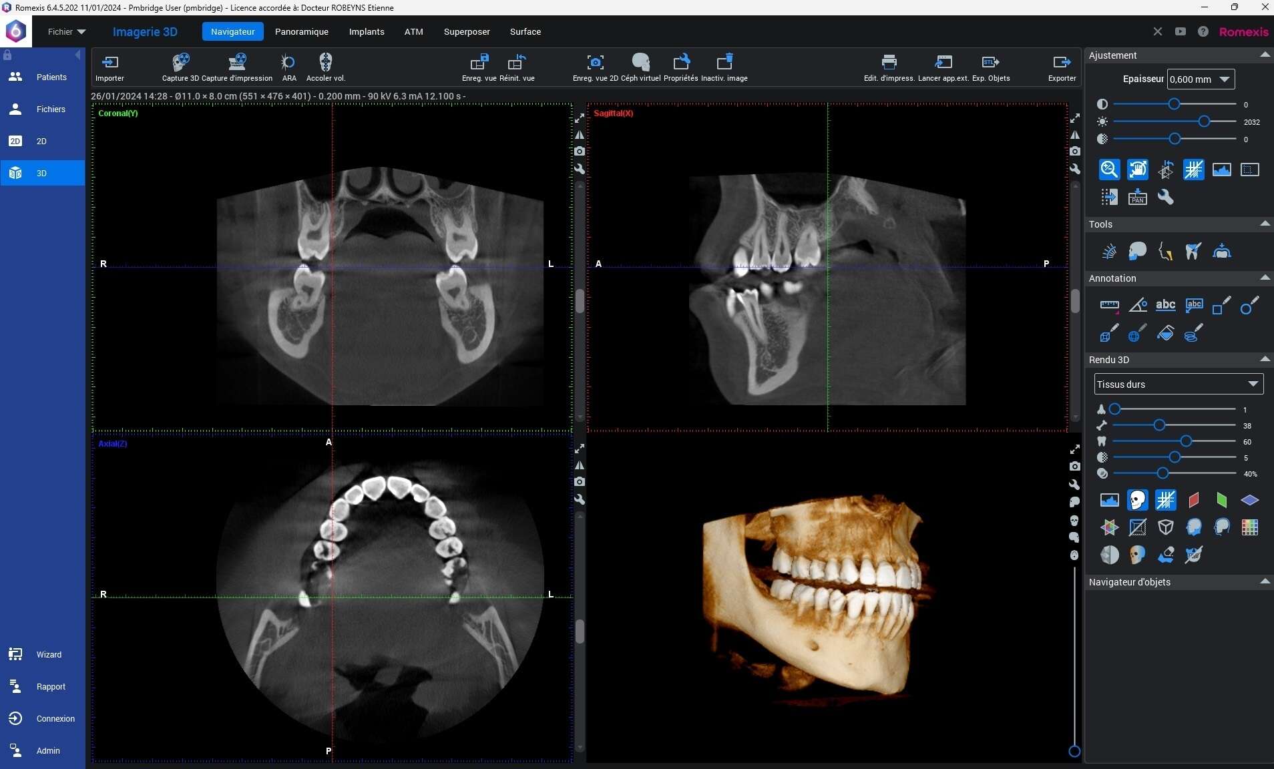The width and height of the screenshot is (1274, 769).
Task: Select the ruler measurement annotation tool
Action: click(1109, 306)
